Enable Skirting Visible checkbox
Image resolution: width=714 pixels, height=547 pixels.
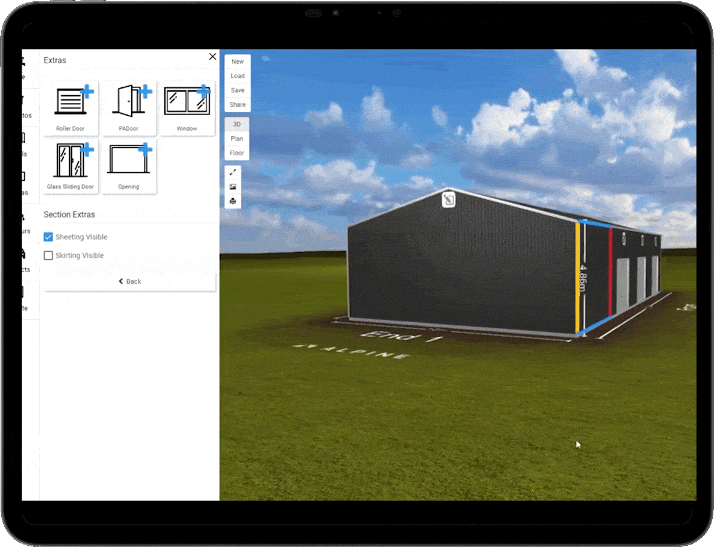(48, 255)
